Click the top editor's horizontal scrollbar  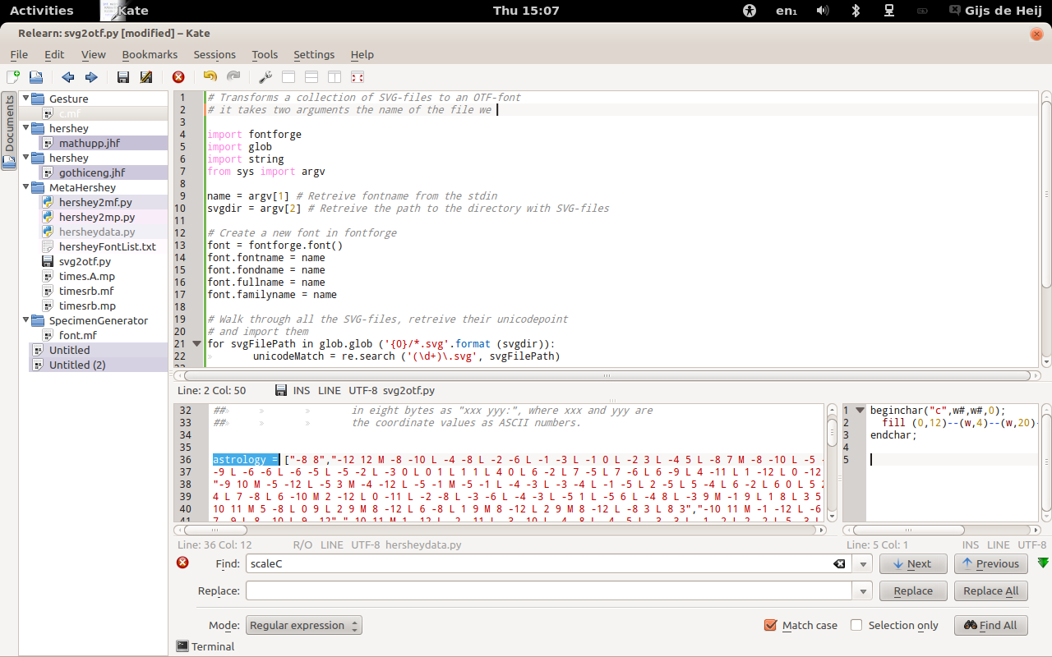pyautogui.click(x=606, y=375)
